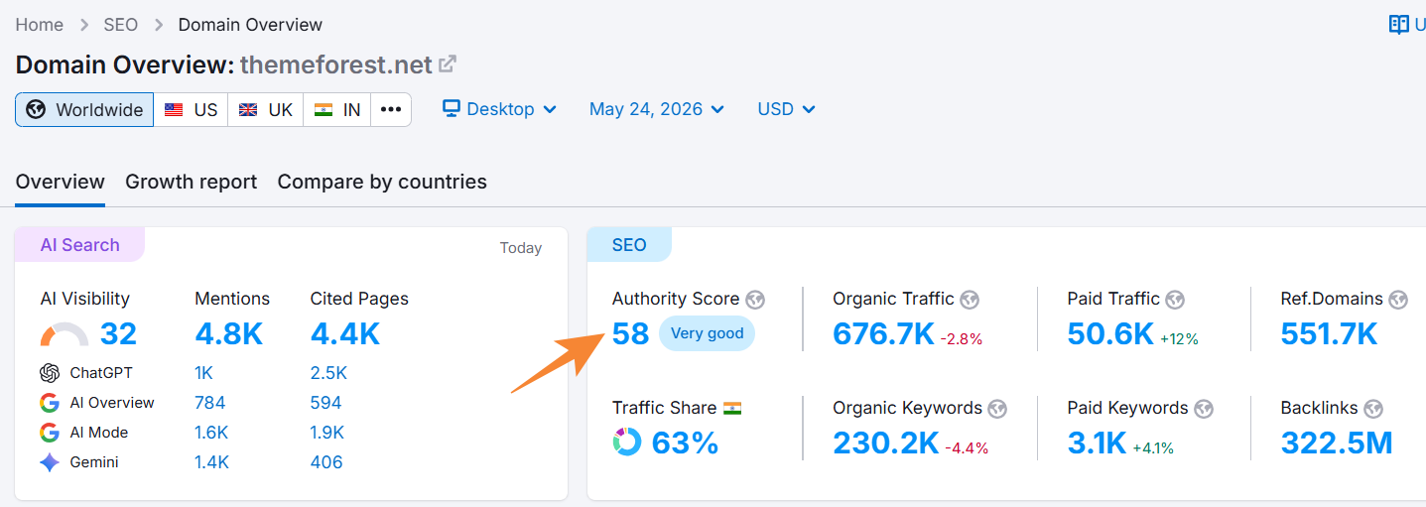The width and height of the screenshot is (1426, 507).
Task: Click the -4.4% organic keywords change
Action: point(967,448)
